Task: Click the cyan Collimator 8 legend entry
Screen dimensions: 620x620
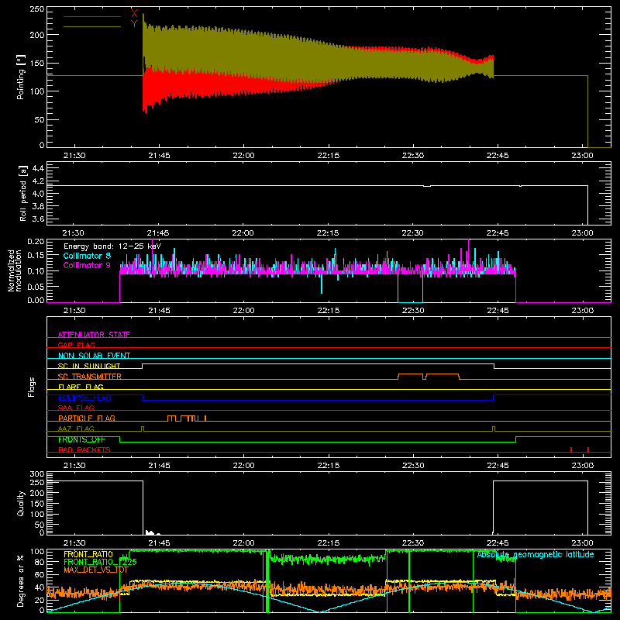Action: 87,256
